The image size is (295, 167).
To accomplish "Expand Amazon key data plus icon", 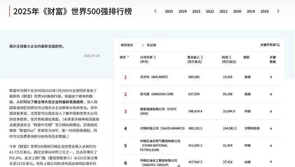I will pos(271,94).
